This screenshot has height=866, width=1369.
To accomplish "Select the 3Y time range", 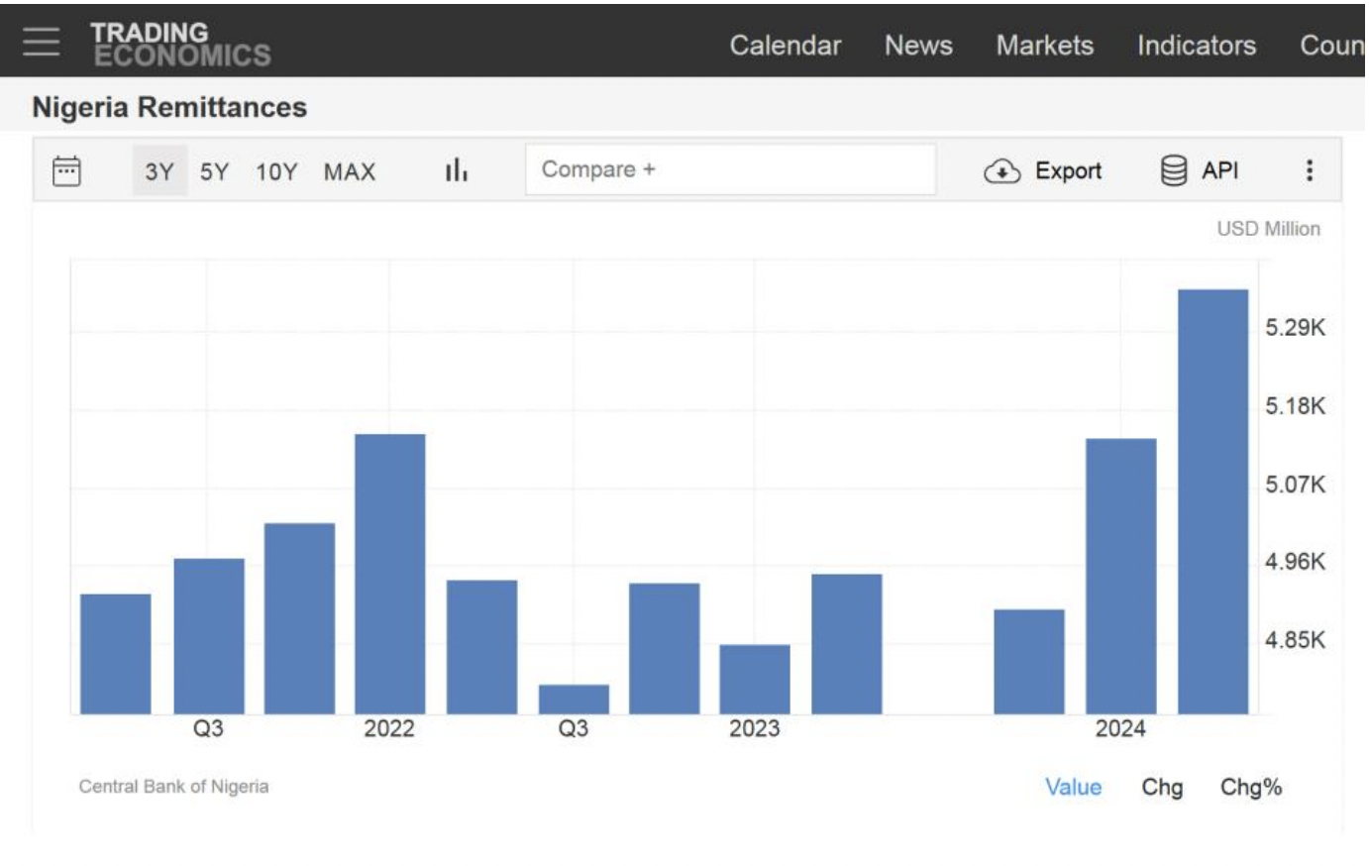I will [159, 170].
